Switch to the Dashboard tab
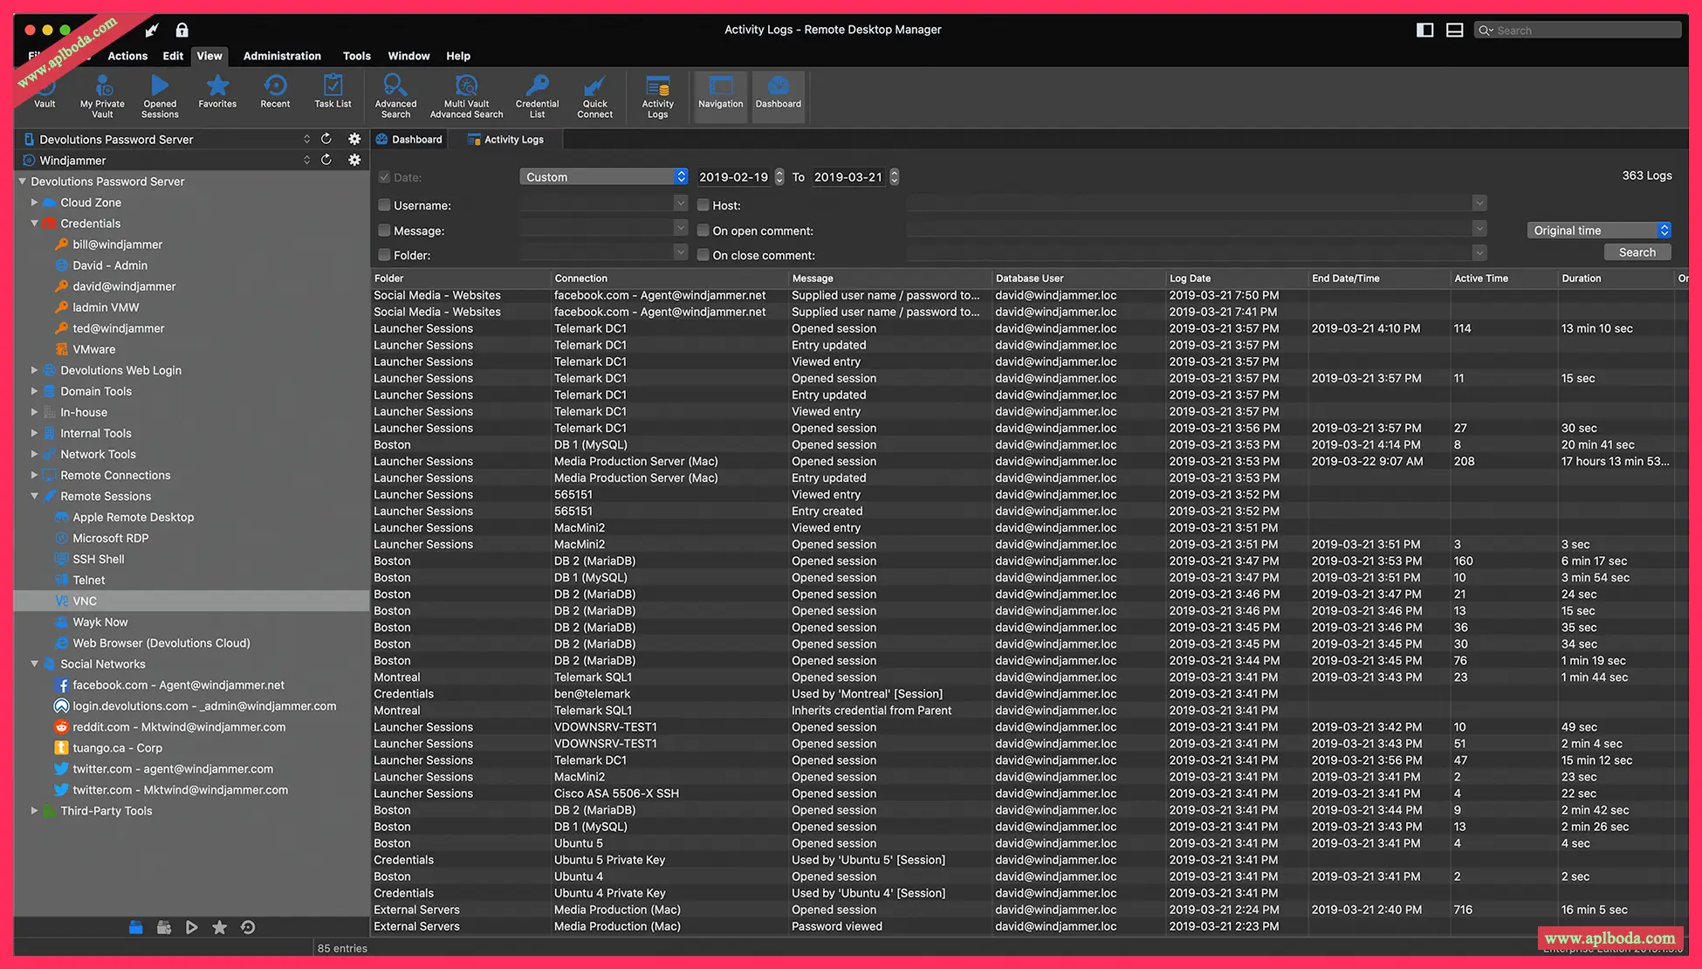The height and width of the screenshot is (969, 1702). point(408,139)
